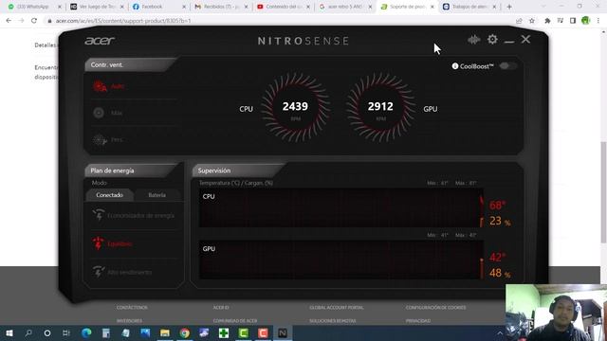Open Global Account Portal footer link
The height and width of the screenshot is (341, 607).
pos(337,307)
